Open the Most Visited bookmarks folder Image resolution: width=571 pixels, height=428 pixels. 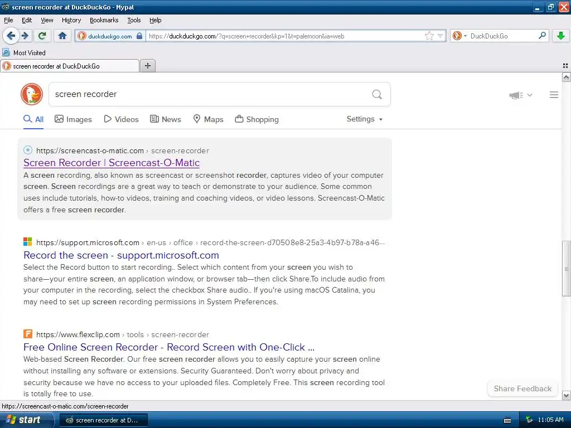tap(25, 53)
